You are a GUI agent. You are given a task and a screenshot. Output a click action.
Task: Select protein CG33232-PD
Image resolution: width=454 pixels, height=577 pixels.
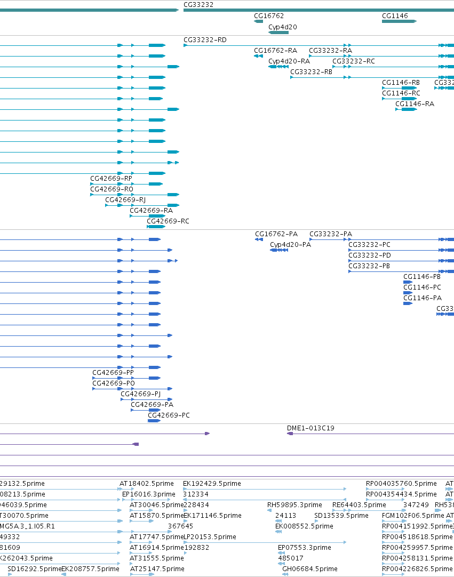point(370,256)
